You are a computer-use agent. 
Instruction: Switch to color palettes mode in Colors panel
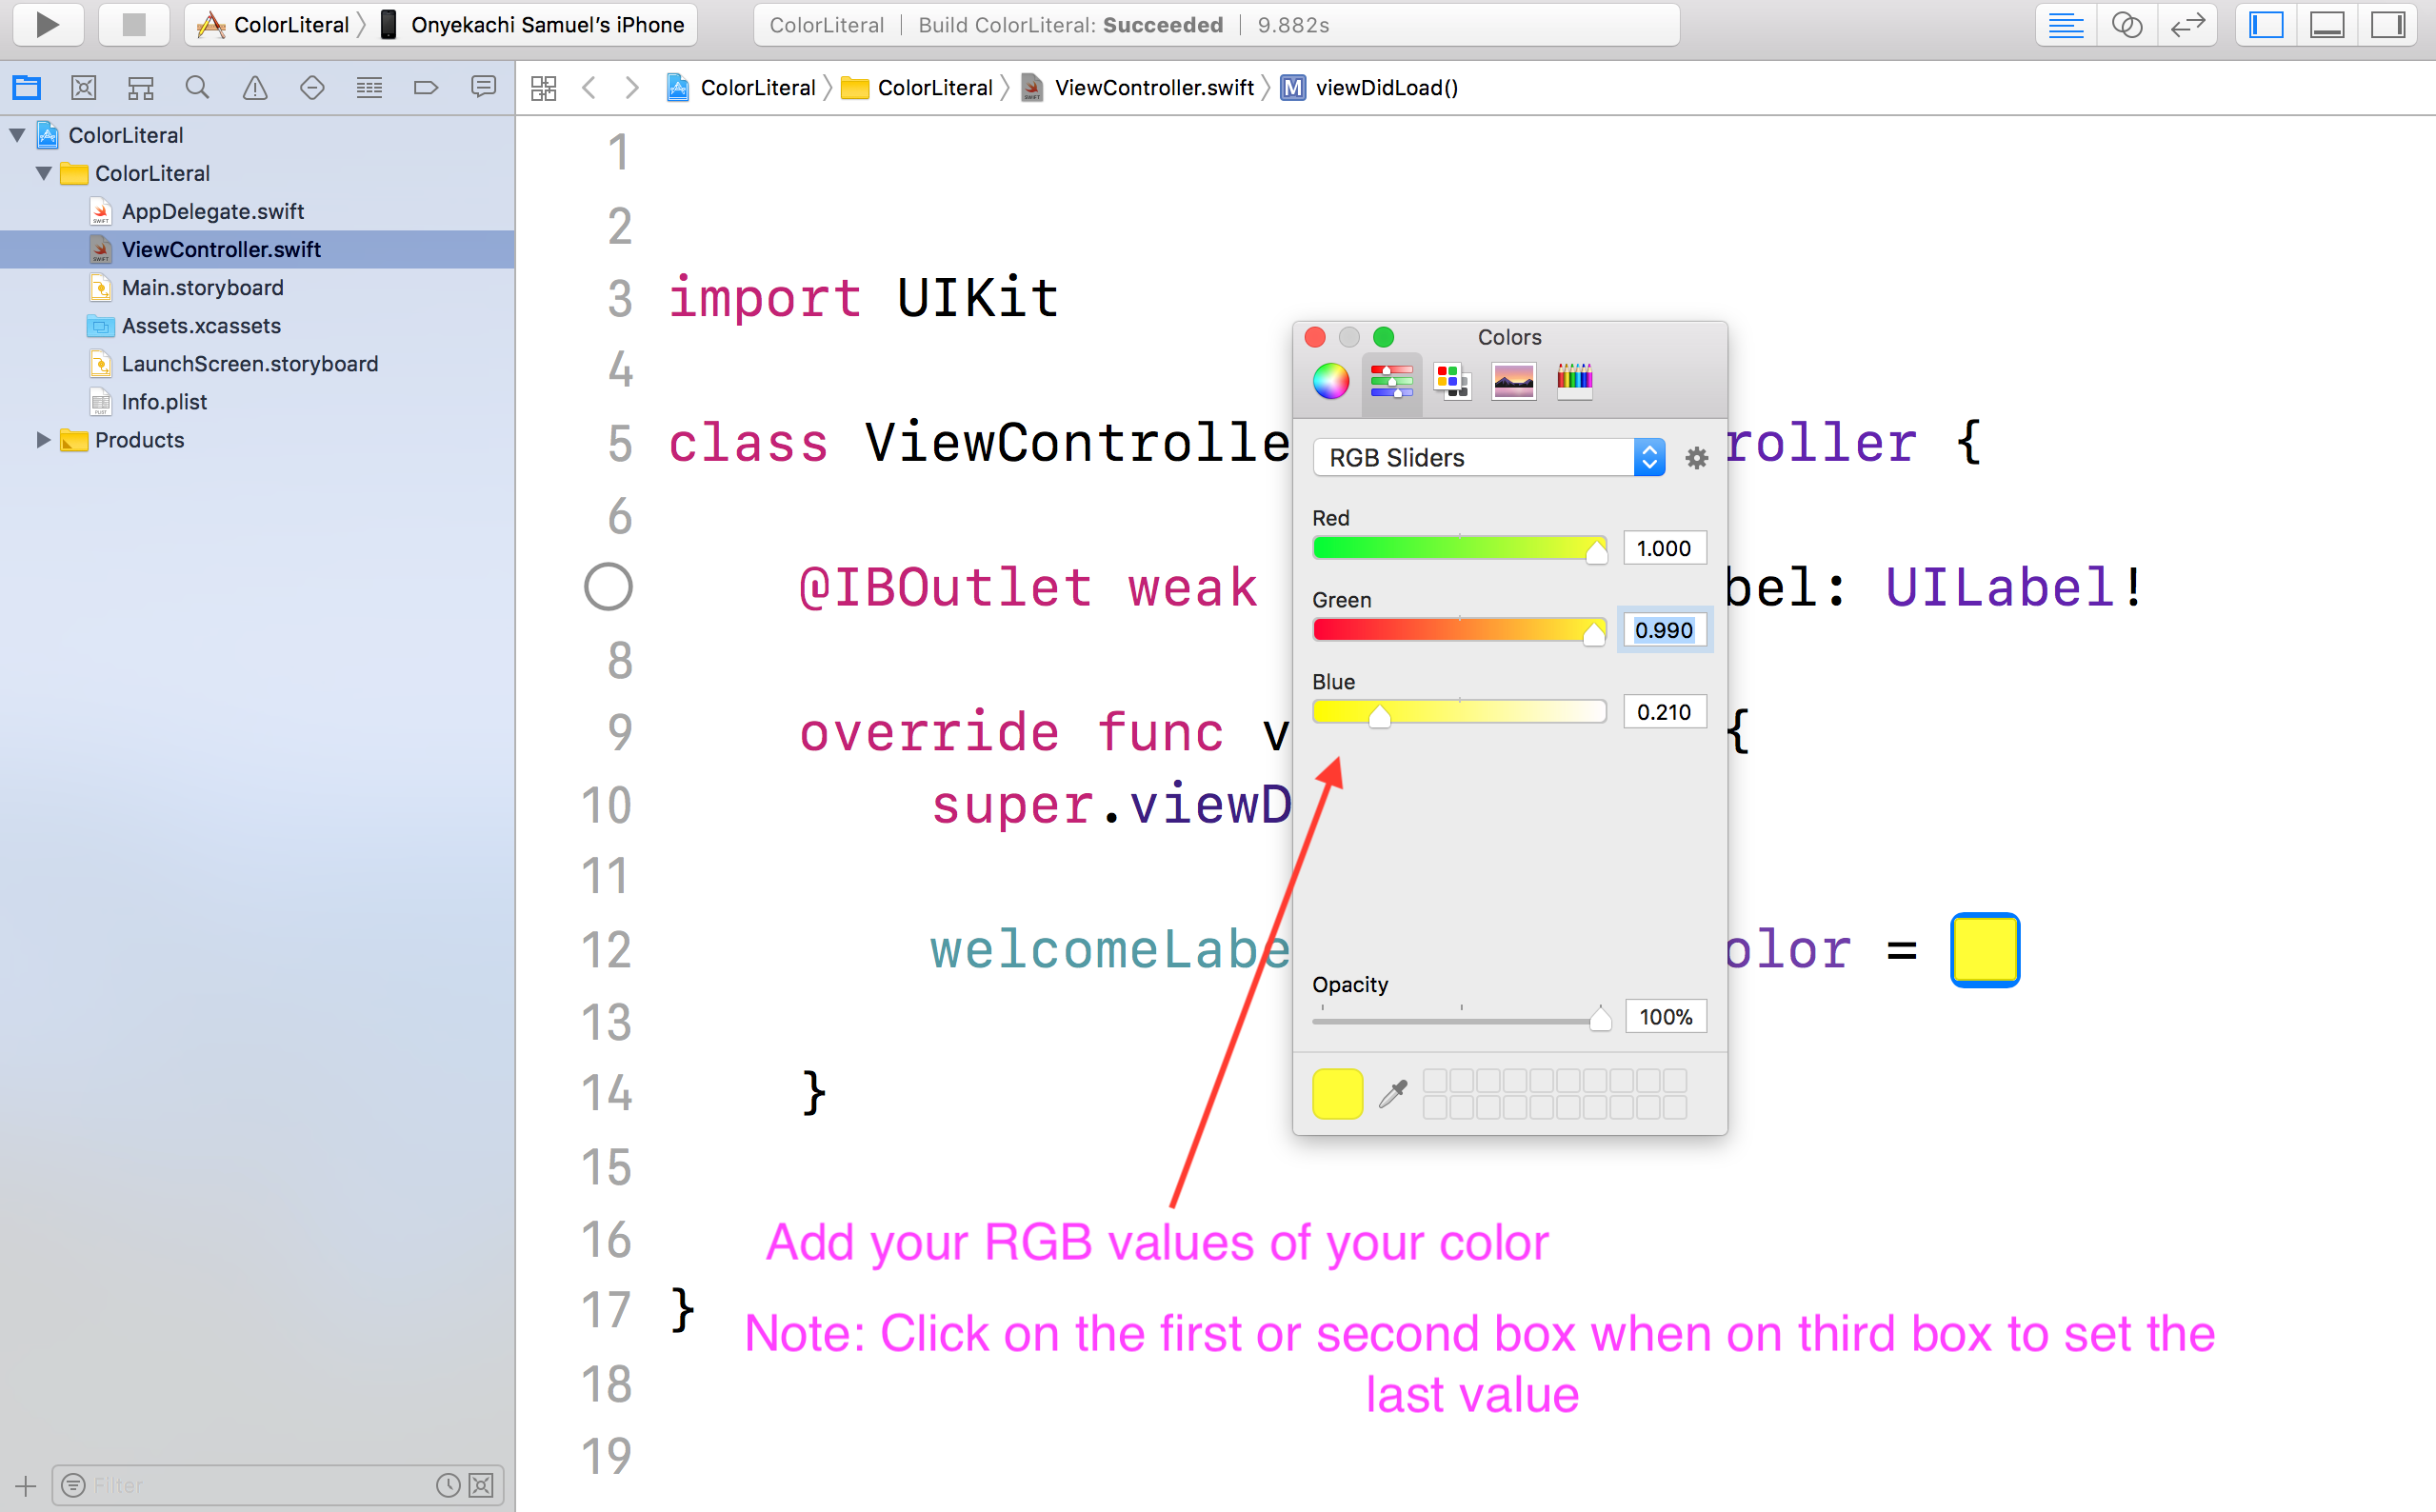[x=1451, y=381]
